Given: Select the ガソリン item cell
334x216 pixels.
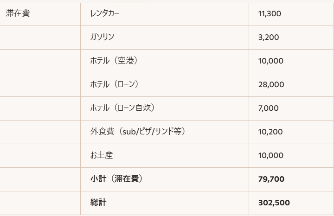Looking at the screenshot, I should pos(102,37).
